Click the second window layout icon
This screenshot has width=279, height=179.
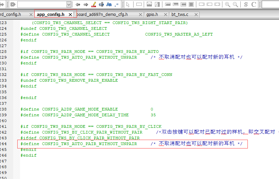[176, 4]
